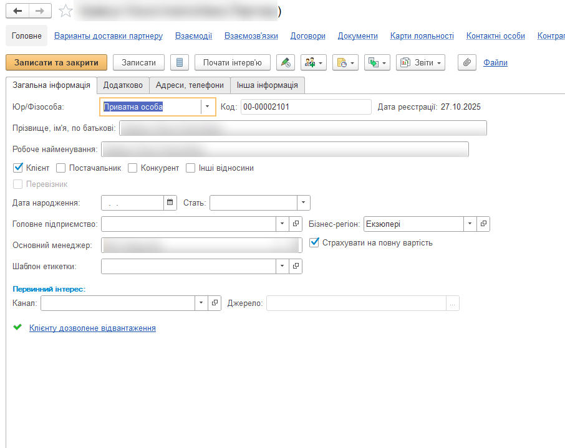565x448 pixels.
Task: Toggle Страхувати на повну вартість checkbox
Action: click(x=314, y=242)
